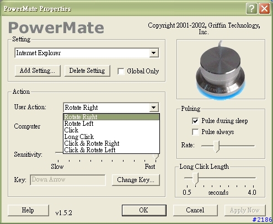273x224 pixels.
Task: Open the Change Key... dialog button
Action: [x=136, y=180]
